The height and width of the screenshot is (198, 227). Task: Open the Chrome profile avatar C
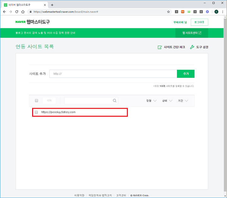(216, 12)
